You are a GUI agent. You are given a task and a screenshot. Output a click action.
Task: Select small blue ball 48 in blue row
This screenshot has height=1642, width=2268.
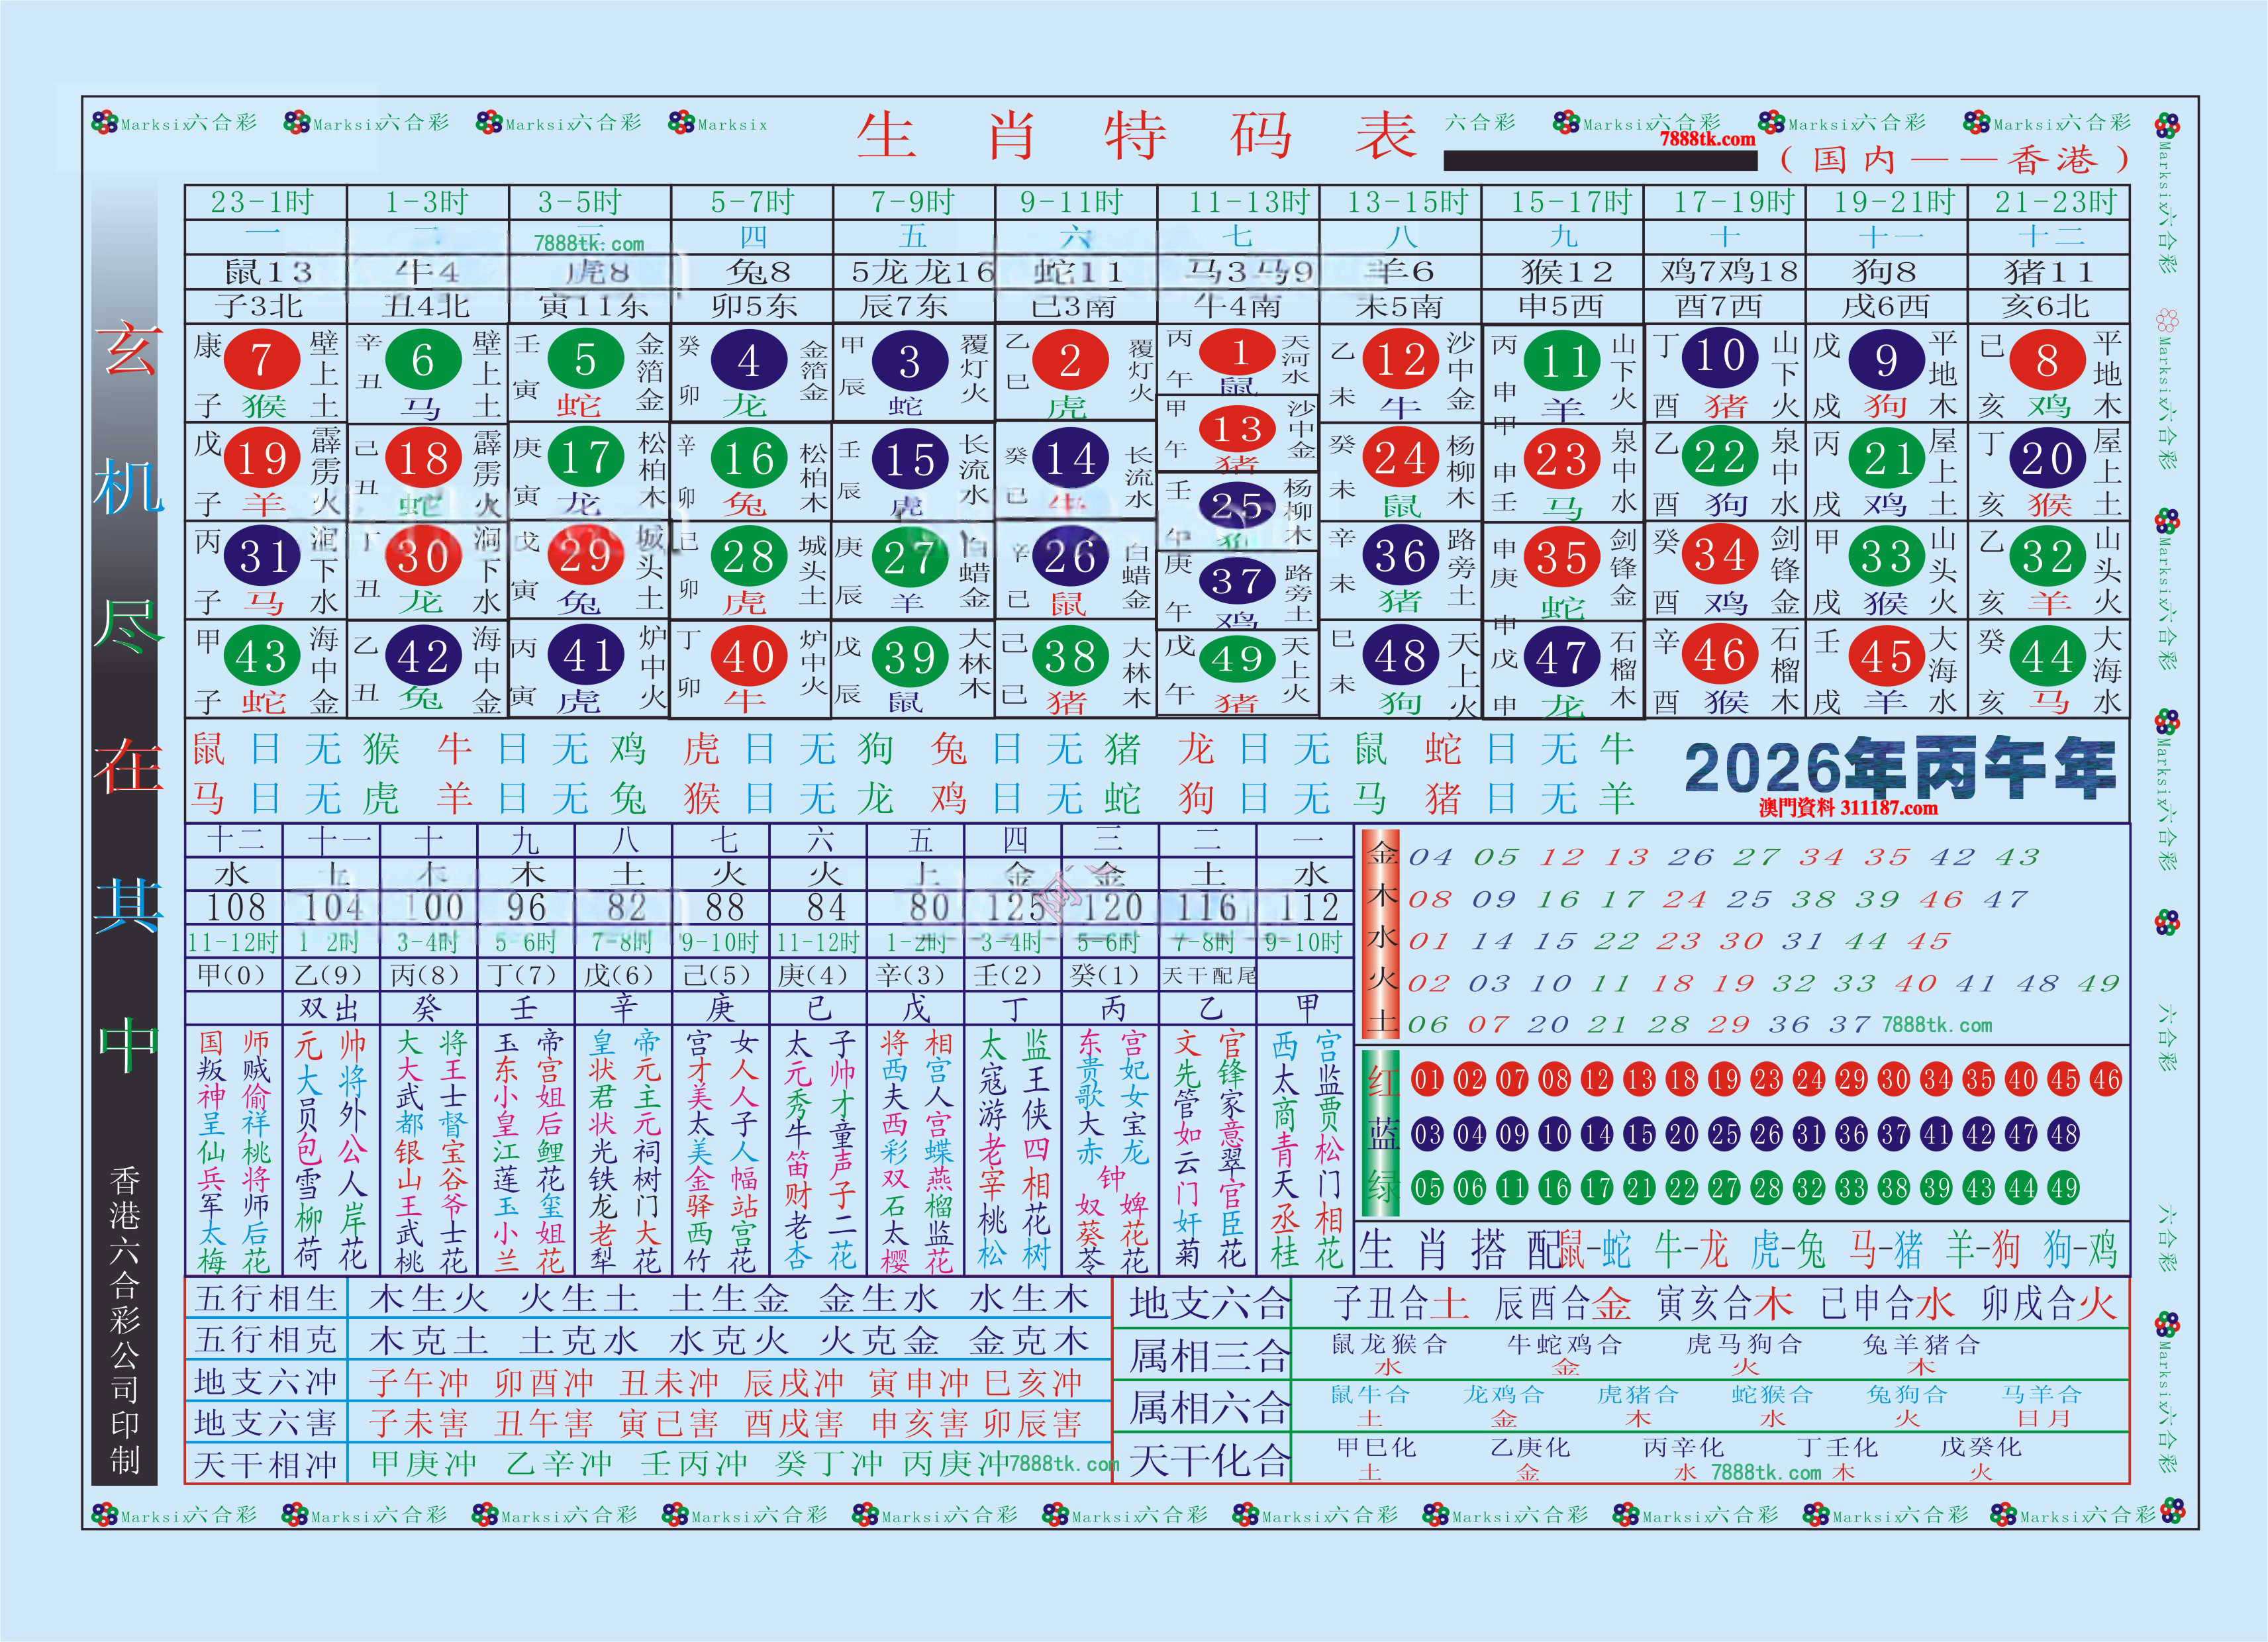(x=2064, y=1134)
